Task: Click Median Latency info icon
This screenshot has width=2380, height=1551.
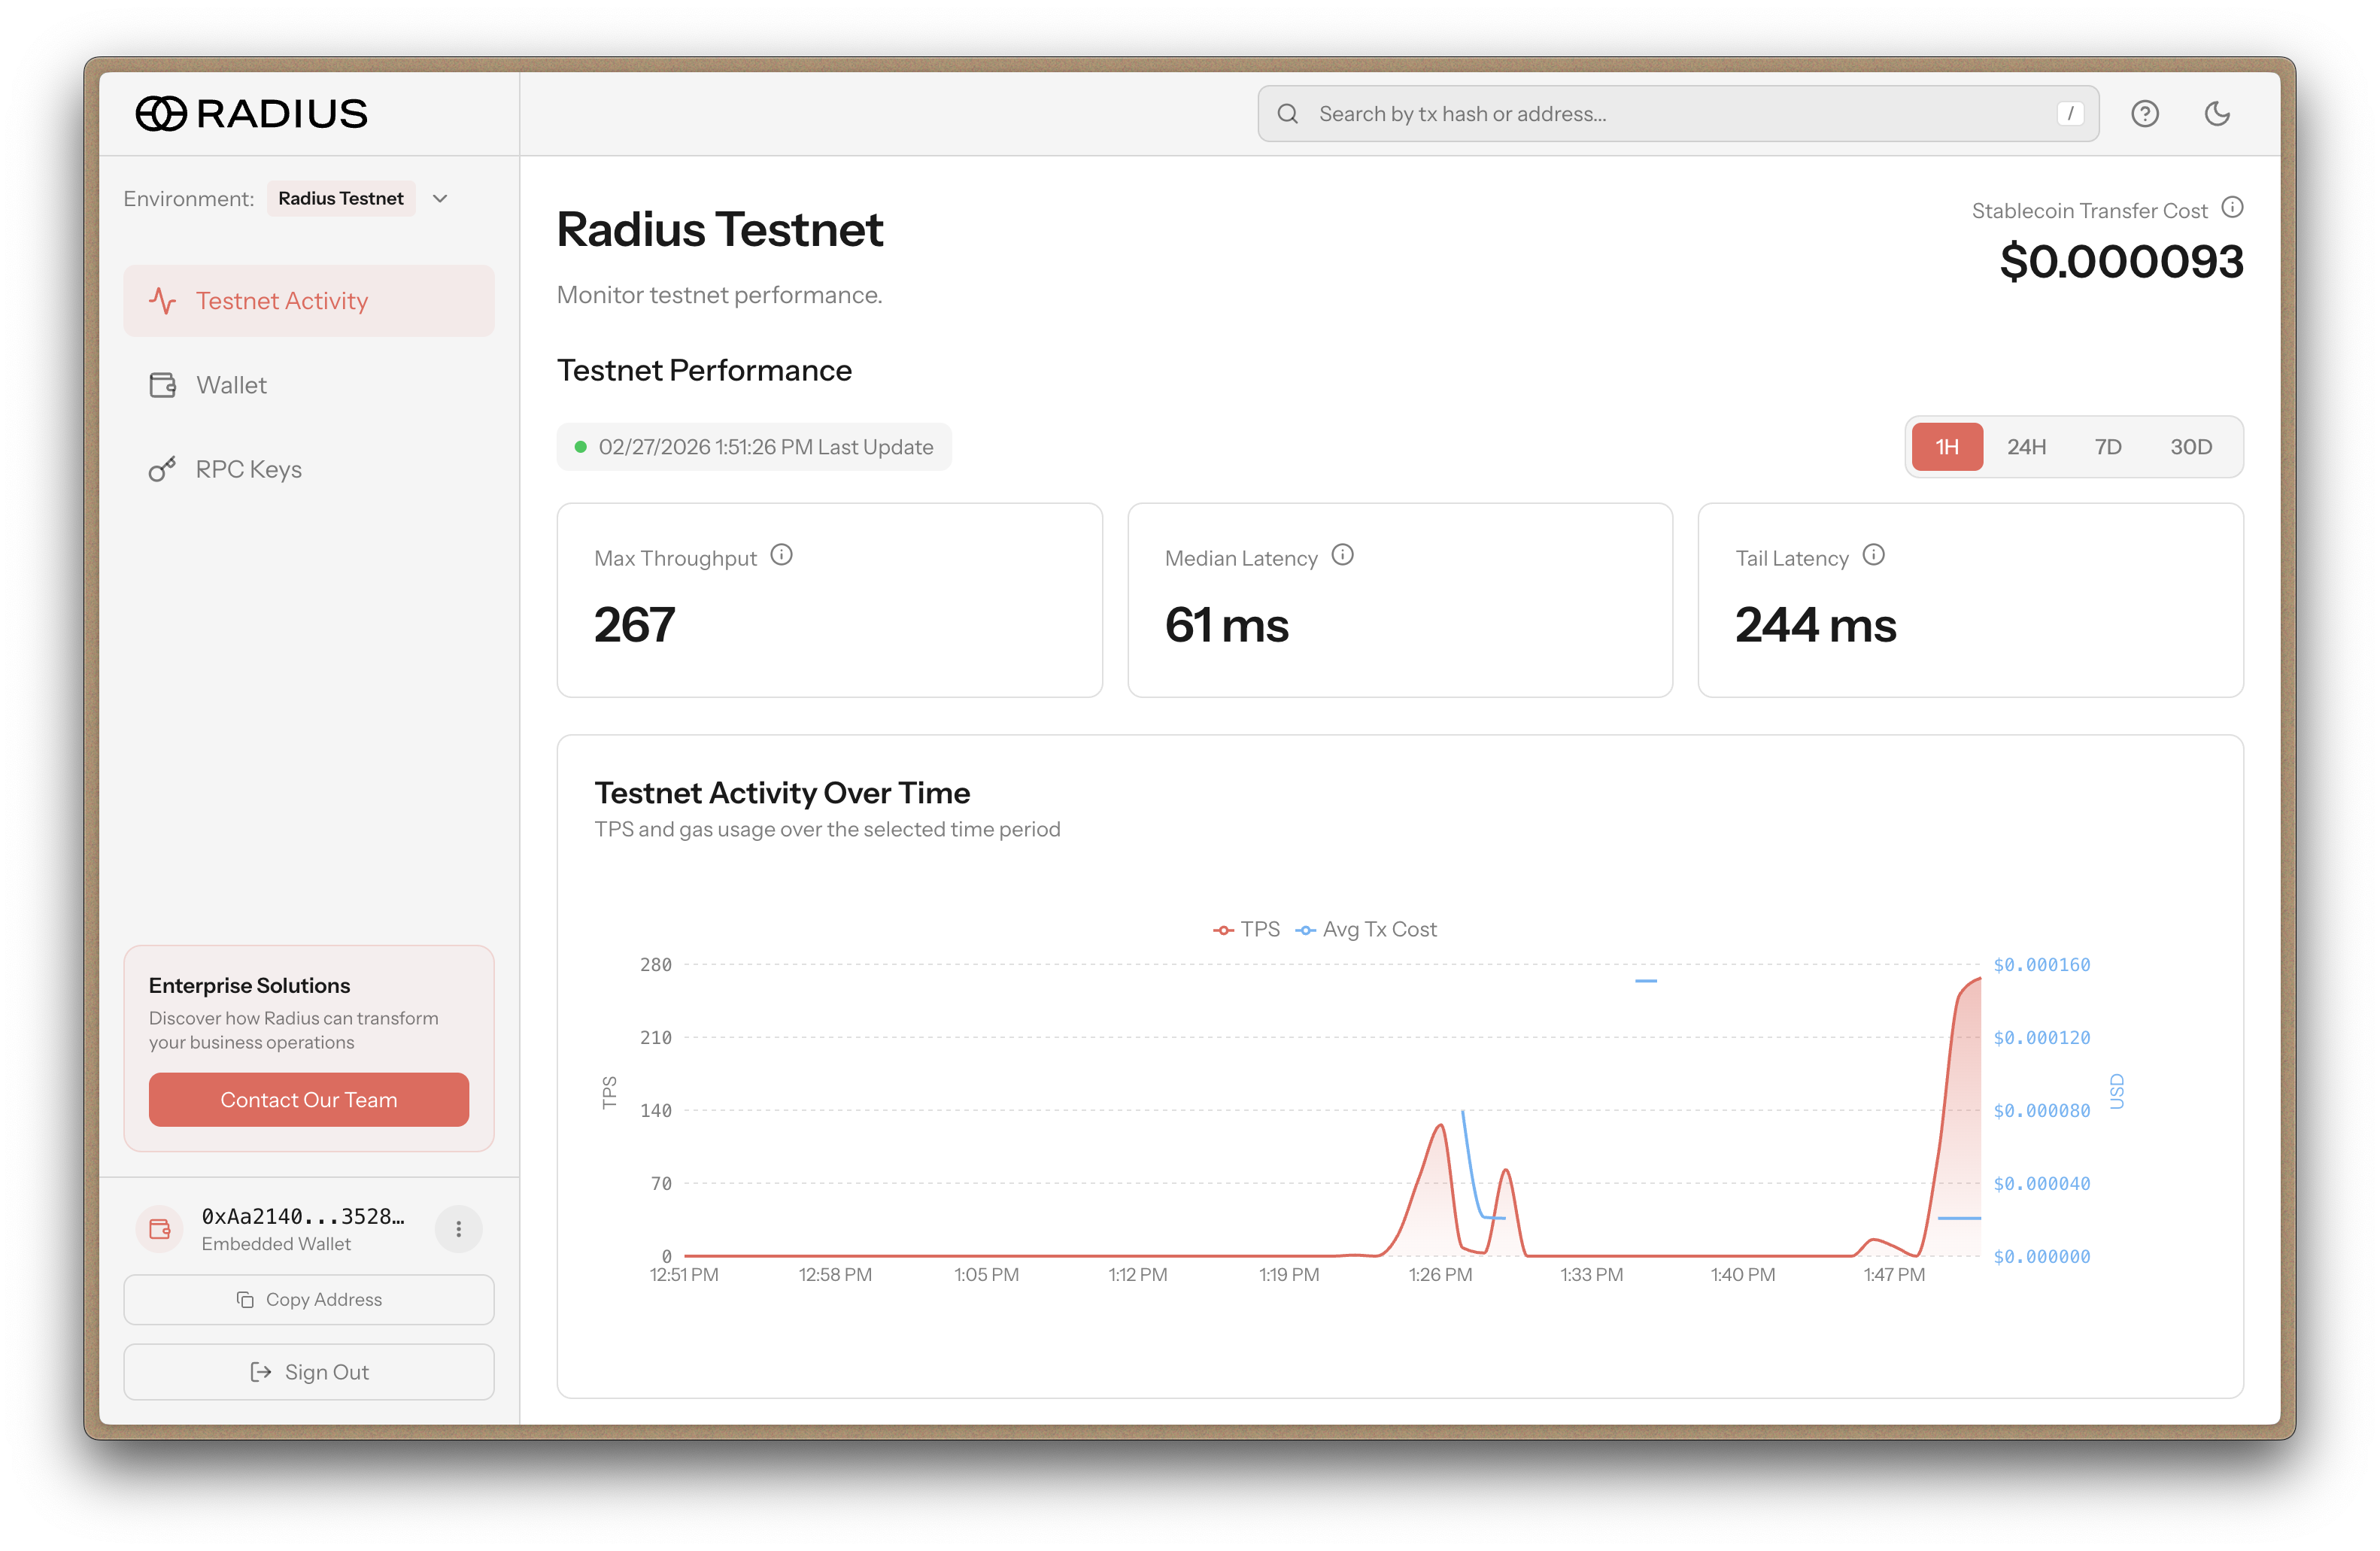Action: tap(1343, 555)
